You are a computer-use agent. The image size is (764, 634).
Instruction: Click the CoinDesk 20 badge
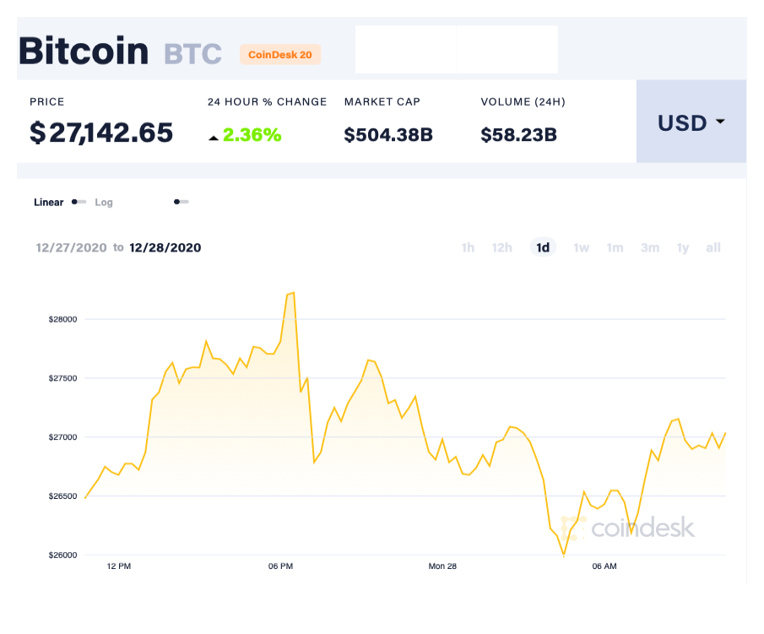tap(280, 54)
